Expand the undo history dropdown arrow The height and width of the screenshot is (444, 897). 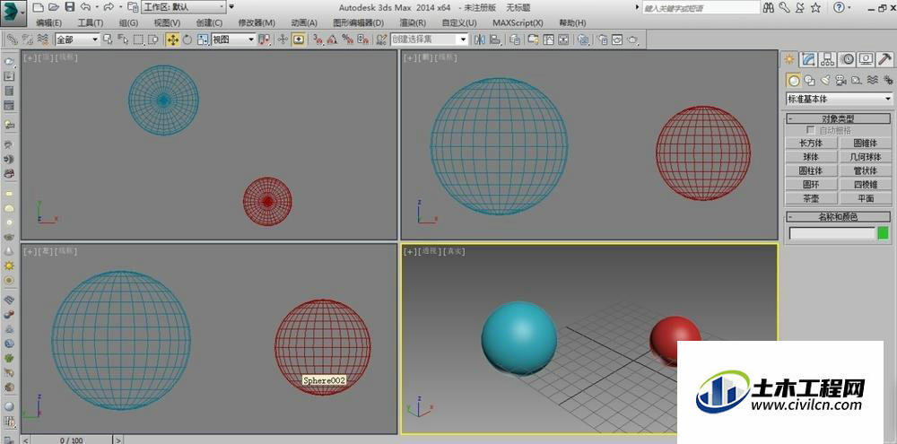[x=97, y=7]
